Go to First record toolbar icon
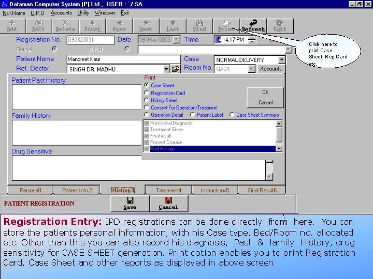Screen dimensions: 373x279 [x=92, y=26]
